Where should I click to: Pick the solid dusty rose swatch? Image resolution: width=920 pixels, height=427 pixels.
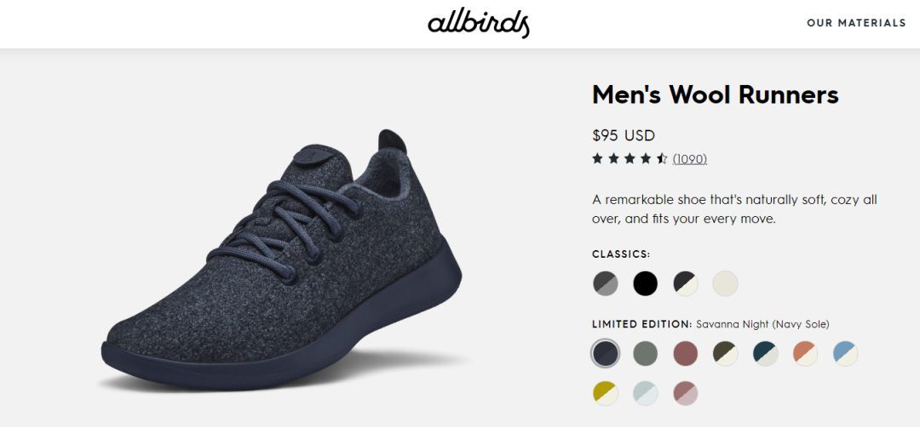pyautogui.click(x=686, y=353)
